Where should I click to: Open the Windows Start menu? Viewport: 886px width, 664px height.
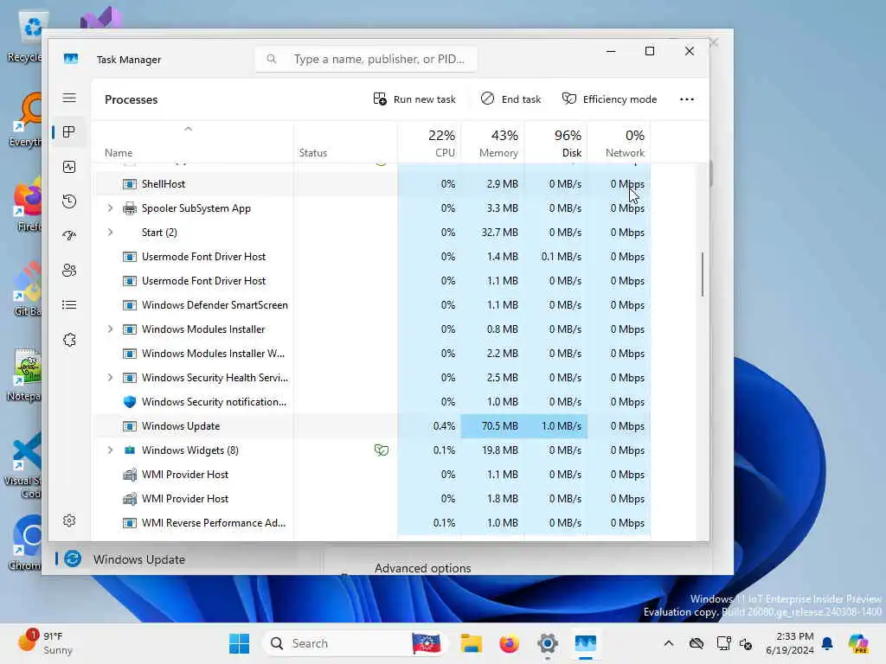coord(239,643)
